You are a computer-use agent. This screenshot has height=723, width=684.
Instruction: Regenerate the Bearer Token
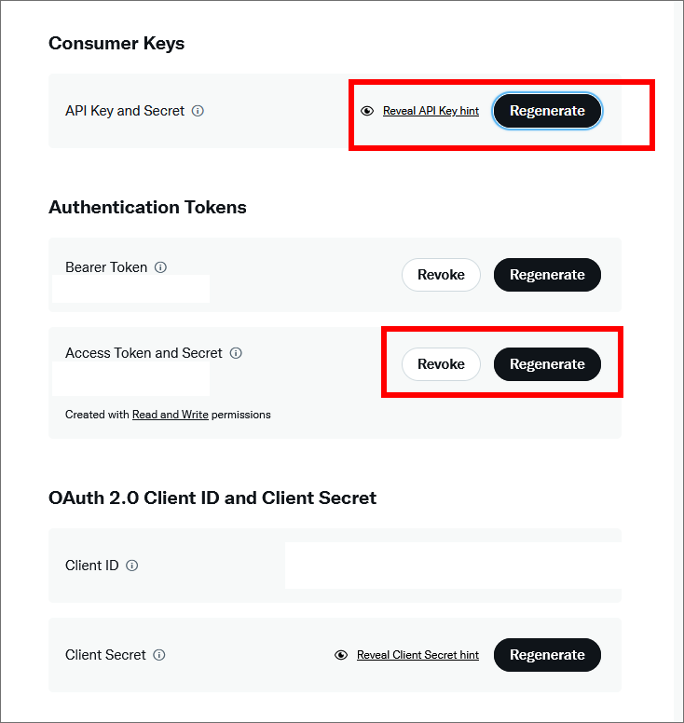coord(547,275)
